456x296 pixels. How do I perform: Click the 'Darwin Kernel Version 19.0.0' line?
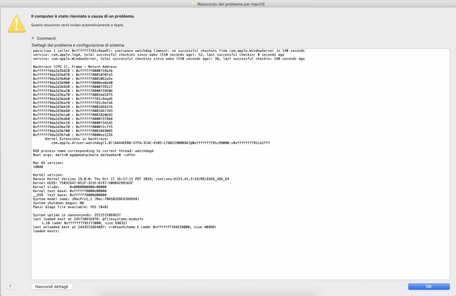click(131, 179)
